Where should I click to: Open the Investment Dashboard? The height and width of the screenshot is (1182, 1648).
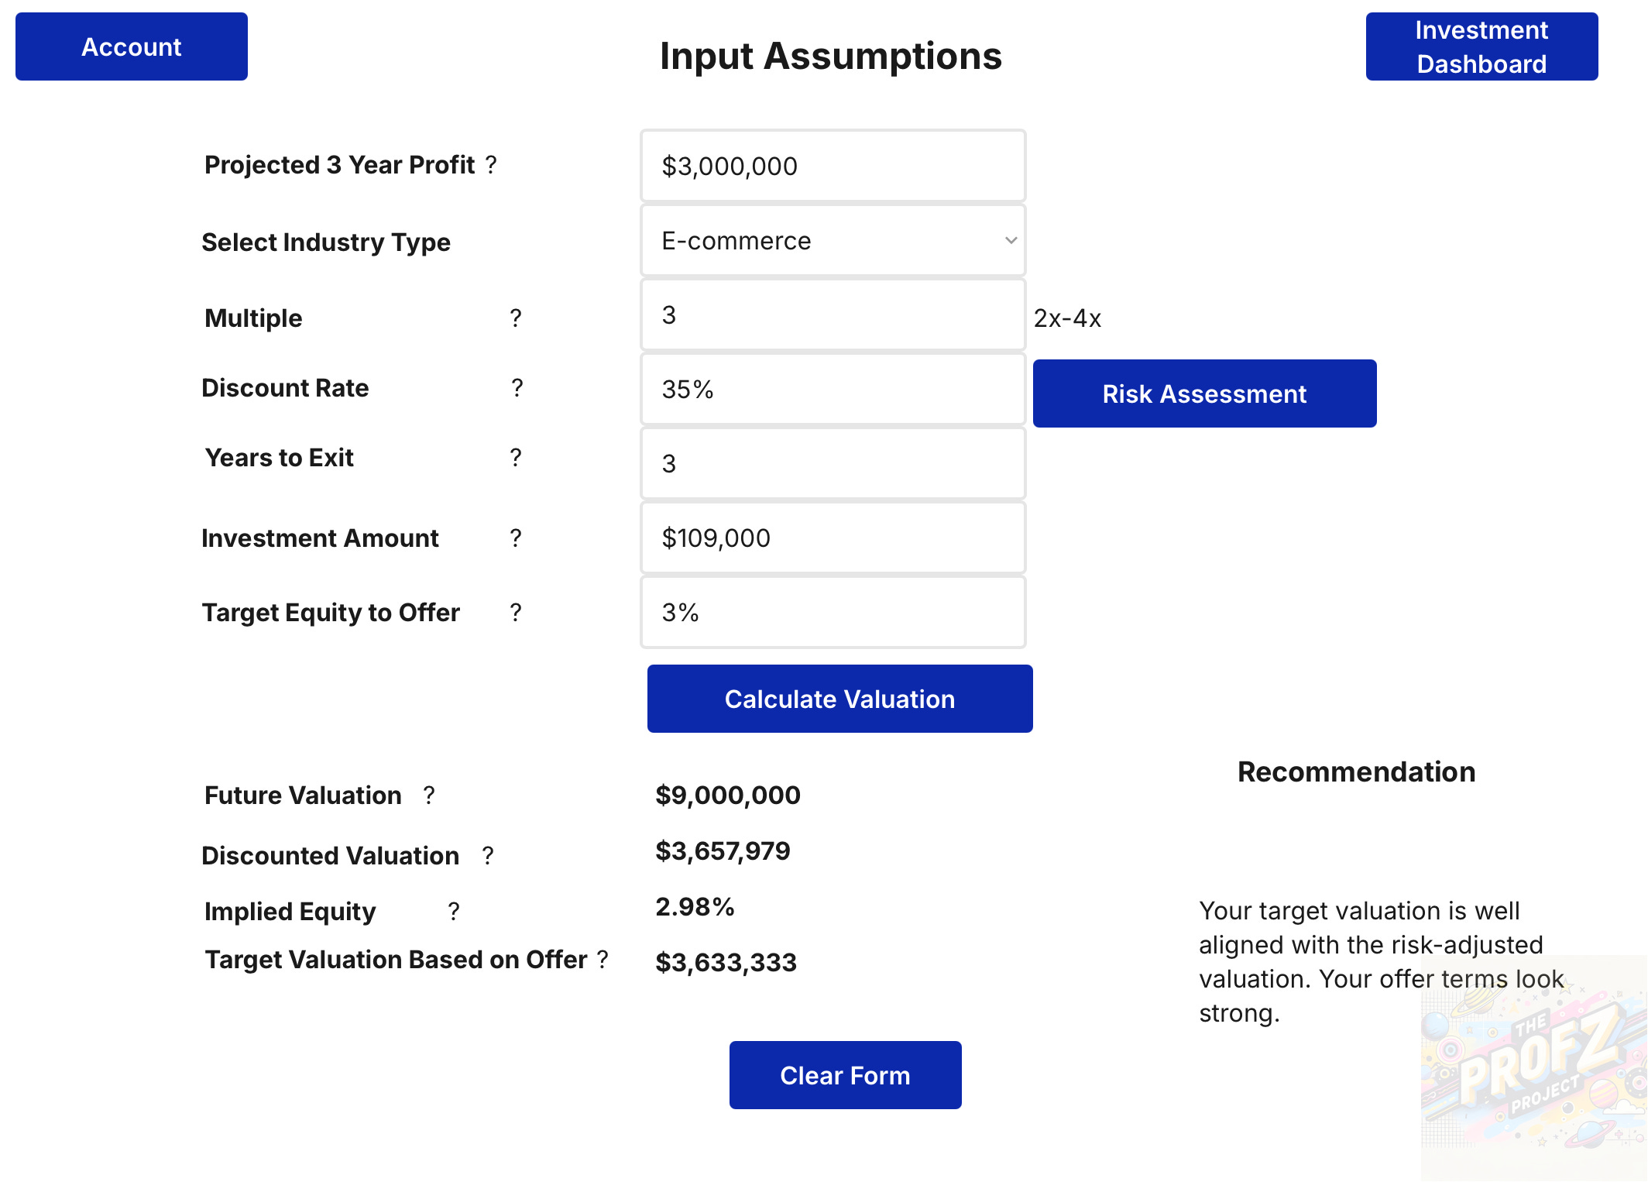[1481, 46]
